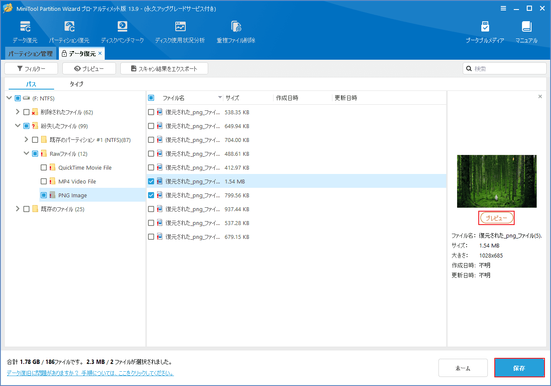
Task: Launch パーティション復元 from the toolbar
Action: [69, 32]
